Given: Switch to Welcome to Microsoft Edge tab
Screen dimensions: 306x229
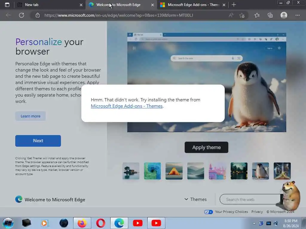Looking at the screenshot, I should [121, 5].
